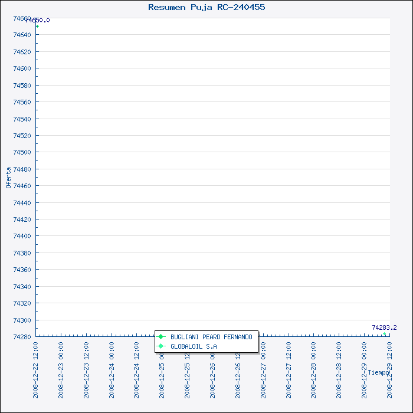Click the 74500 y-axis tick label

coord(22,152)
